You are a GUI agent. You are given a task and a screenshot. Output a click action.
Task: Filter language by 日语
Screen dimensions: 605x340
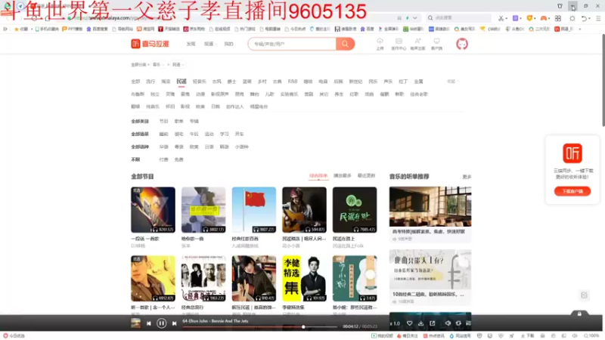209,147
